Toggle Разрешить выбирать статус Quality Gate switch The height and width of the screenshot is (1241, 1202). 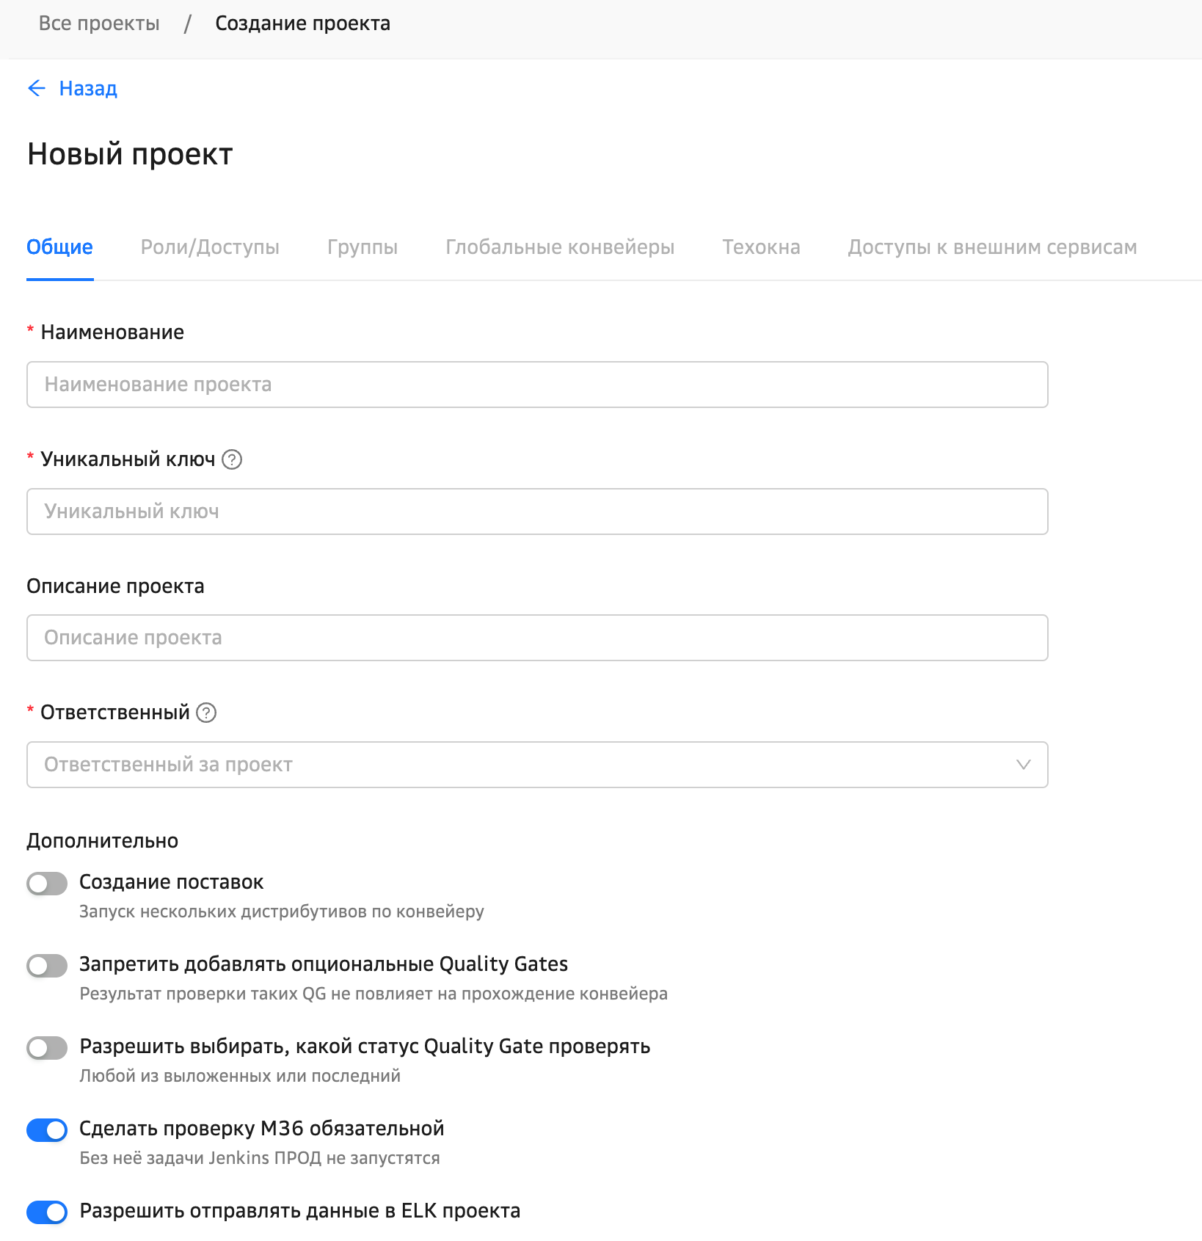47,1047
